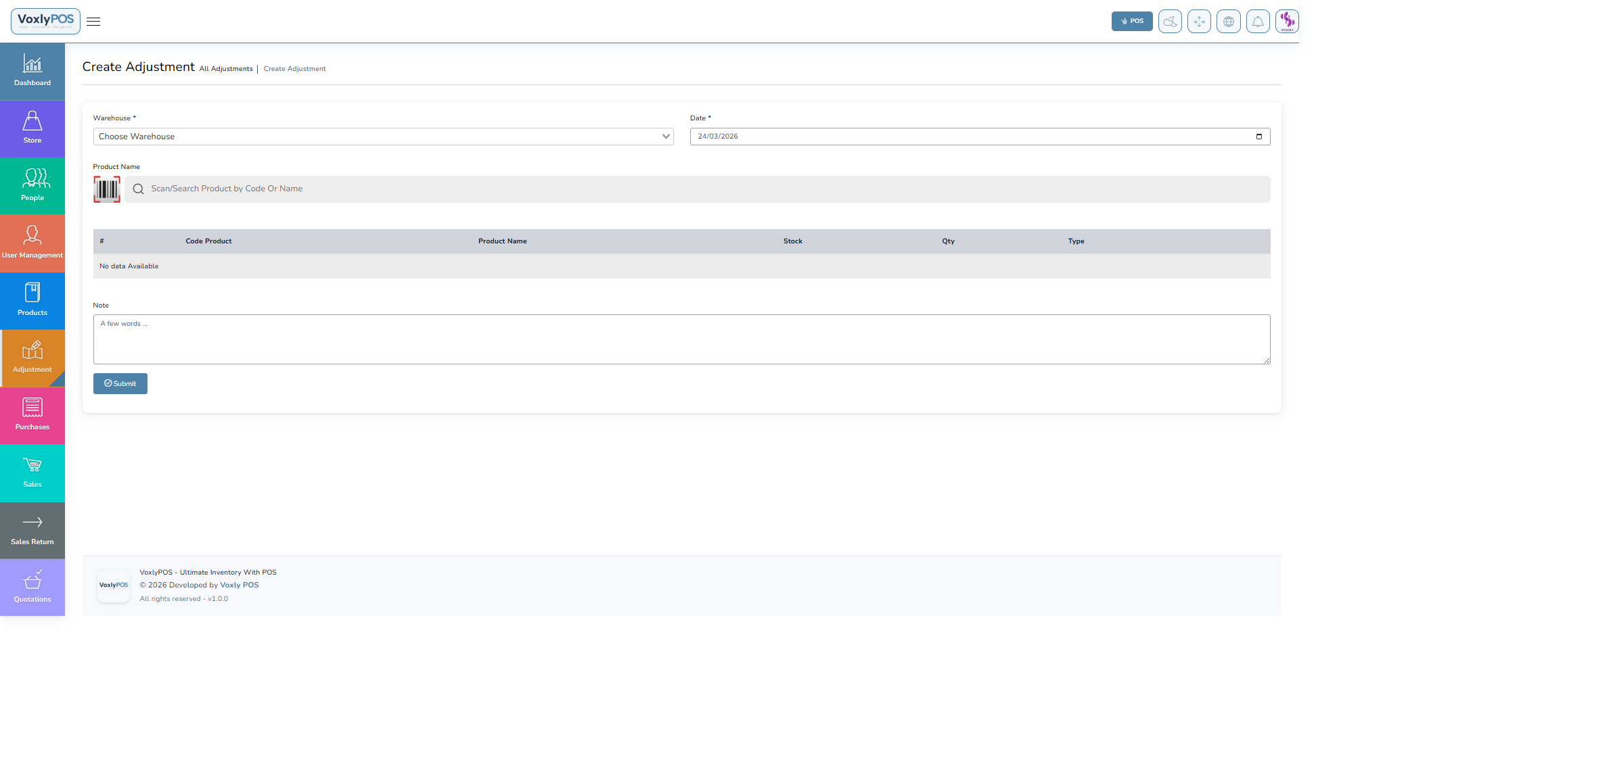Viewport: 1611px width, 770px height.
Task: Open the Dashboard from the sidebar
Action: pyautogui.click(x=32, y=70)
